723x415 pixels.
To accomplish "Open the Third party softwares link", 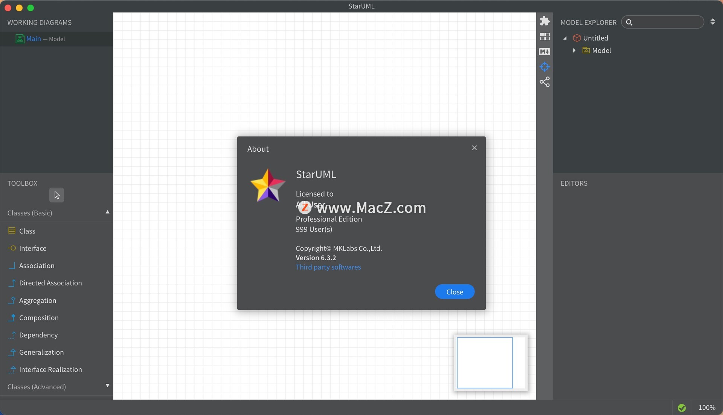I will [x=328, y=267].
